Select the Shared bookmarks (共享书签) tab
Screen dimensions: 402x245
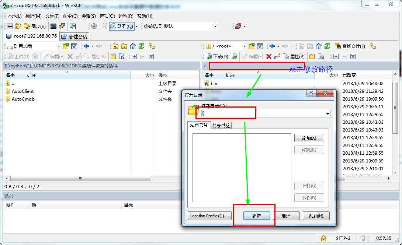(221, 125)
